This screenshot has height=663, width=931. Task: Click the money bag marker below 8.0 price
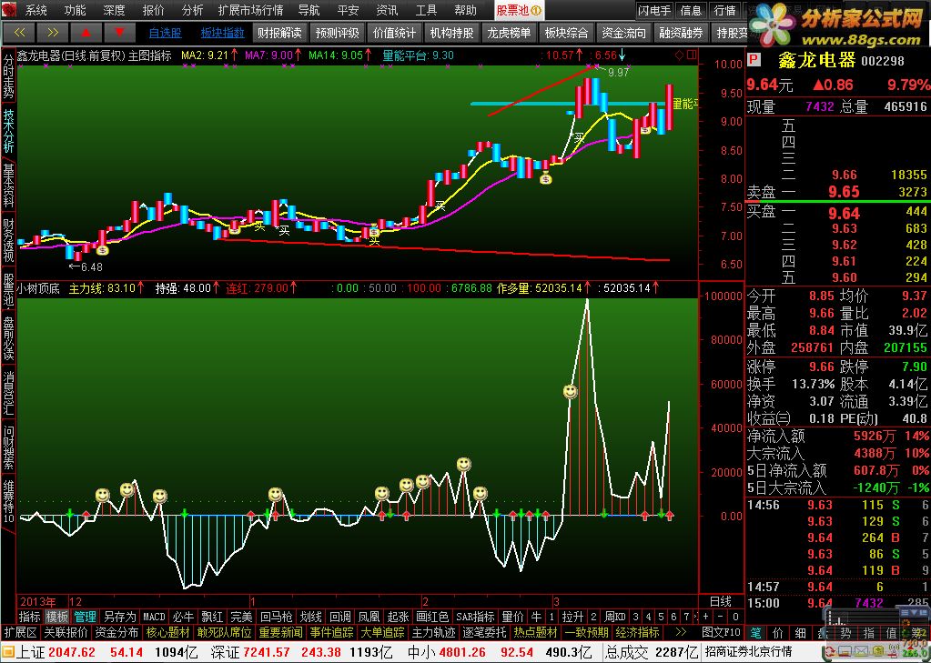tap(545, 176)
